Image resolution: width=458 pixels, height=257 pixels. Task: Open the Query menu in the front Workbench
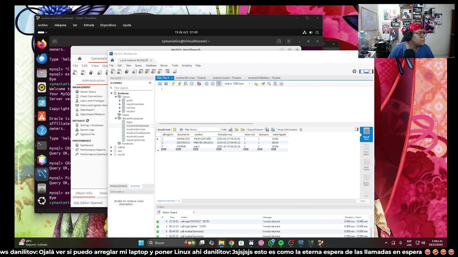point(138,65)
